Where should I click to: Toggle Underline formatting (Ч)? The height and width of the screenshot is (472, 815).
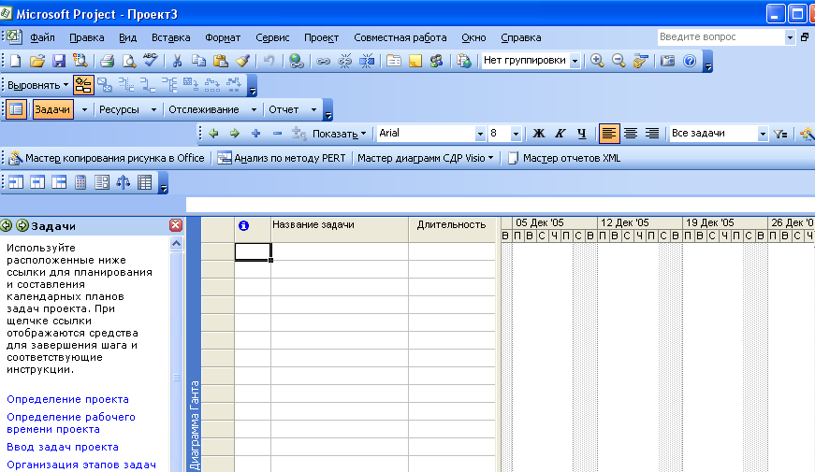click(582, 134)
